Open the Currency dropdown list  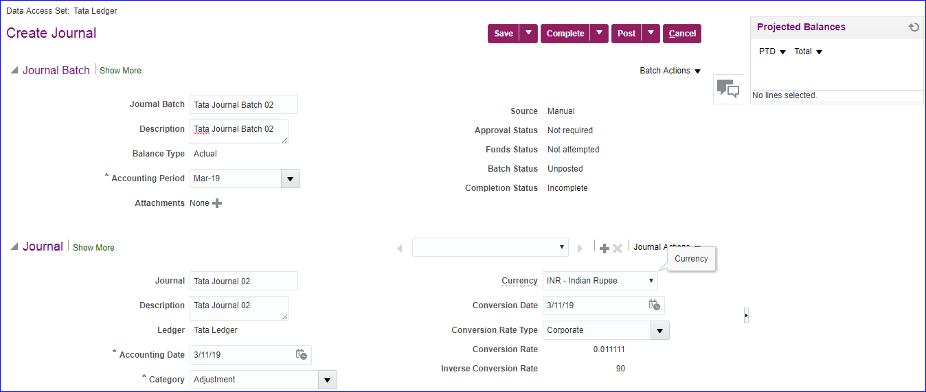651,281
